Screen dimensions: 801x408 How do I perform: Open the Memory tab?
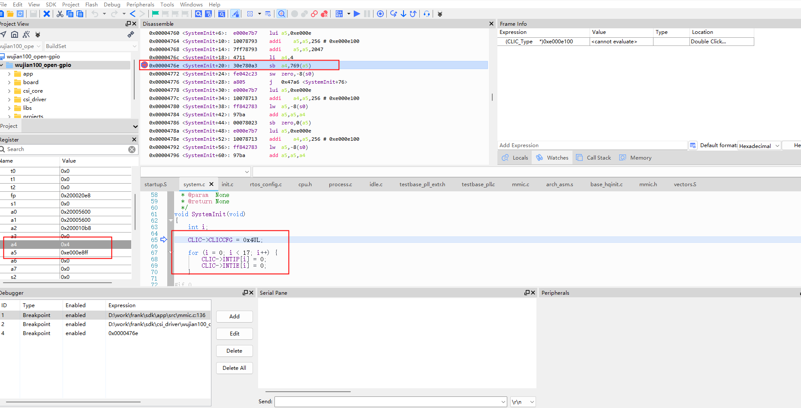coord(635,158)
